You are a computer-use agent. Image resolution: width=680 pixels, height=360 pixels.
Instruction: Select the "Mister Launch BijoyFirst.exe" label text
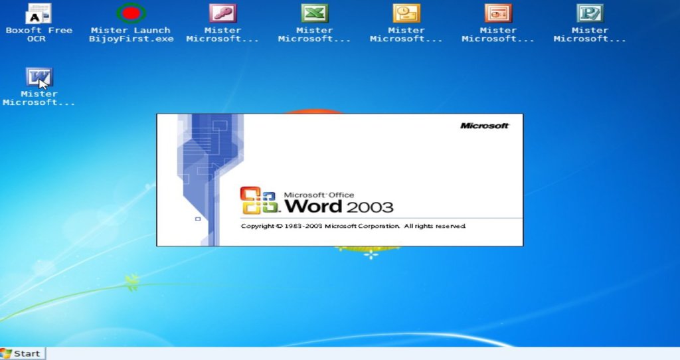[x=131, y=35]
